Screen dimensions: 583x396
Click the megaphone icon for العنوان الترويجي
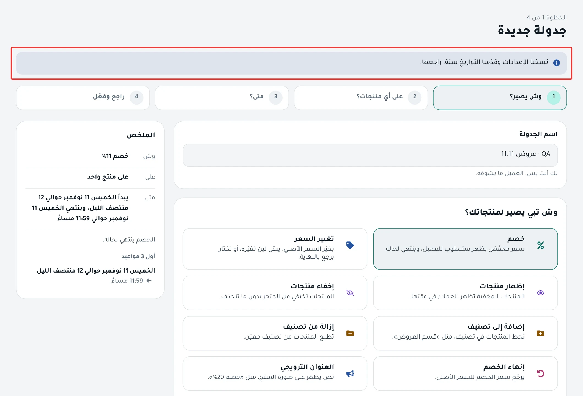point(350,373)
